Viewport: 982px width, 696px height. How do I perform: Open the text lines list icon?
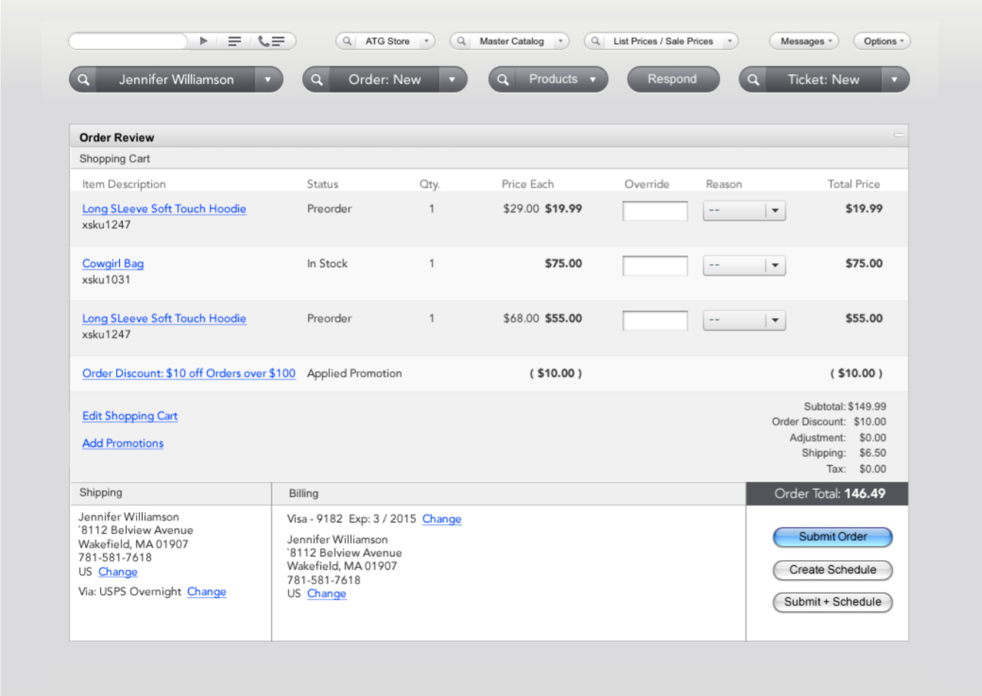[235, 41]
